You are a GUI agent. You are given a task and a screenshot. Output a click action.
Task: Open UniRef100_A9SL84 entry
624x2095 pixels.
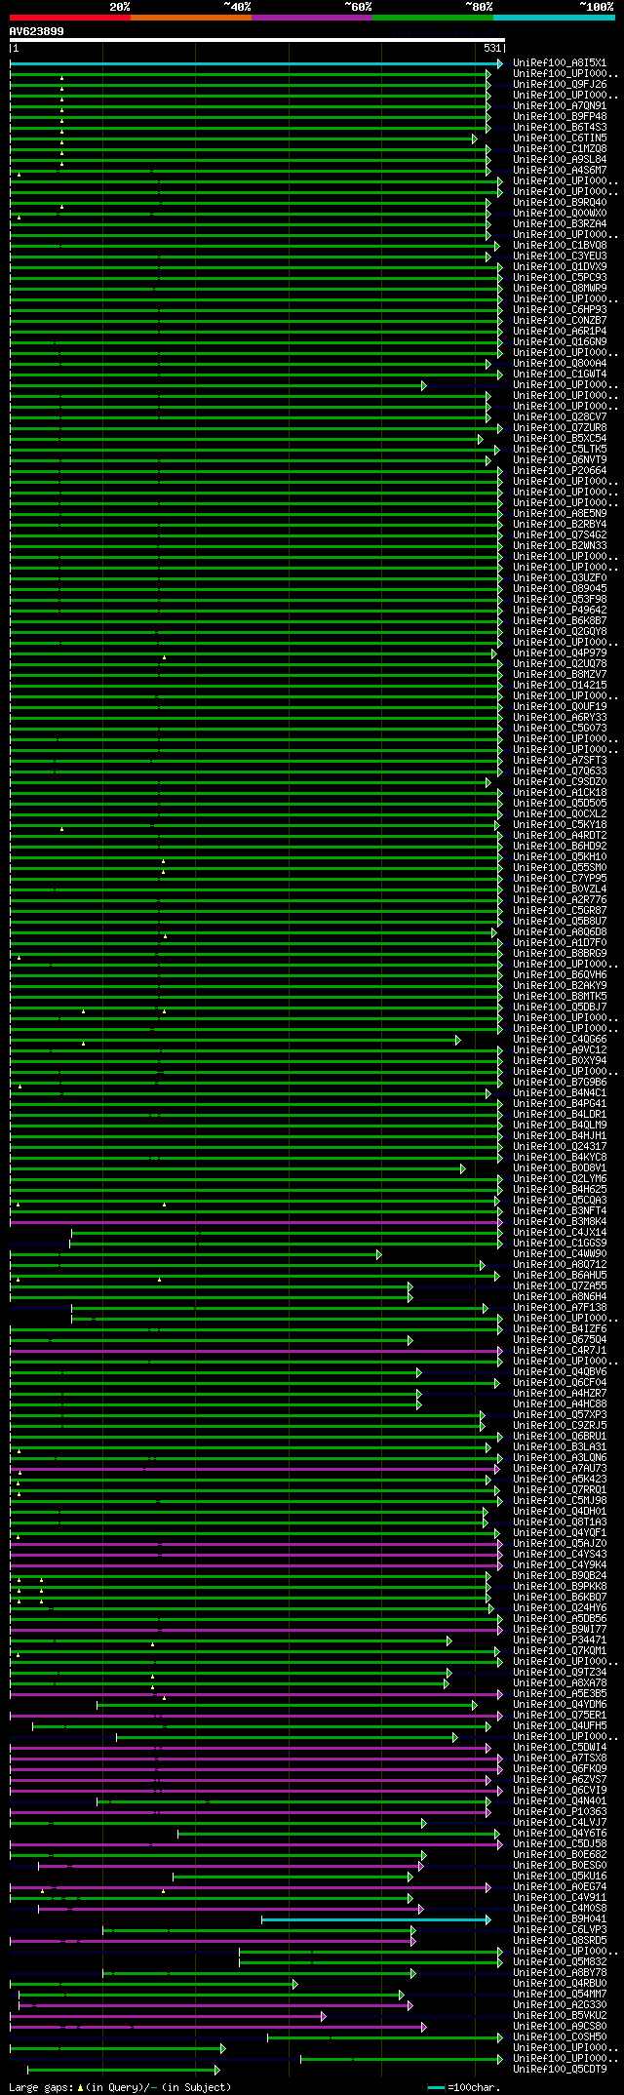(x=560, y=160)
